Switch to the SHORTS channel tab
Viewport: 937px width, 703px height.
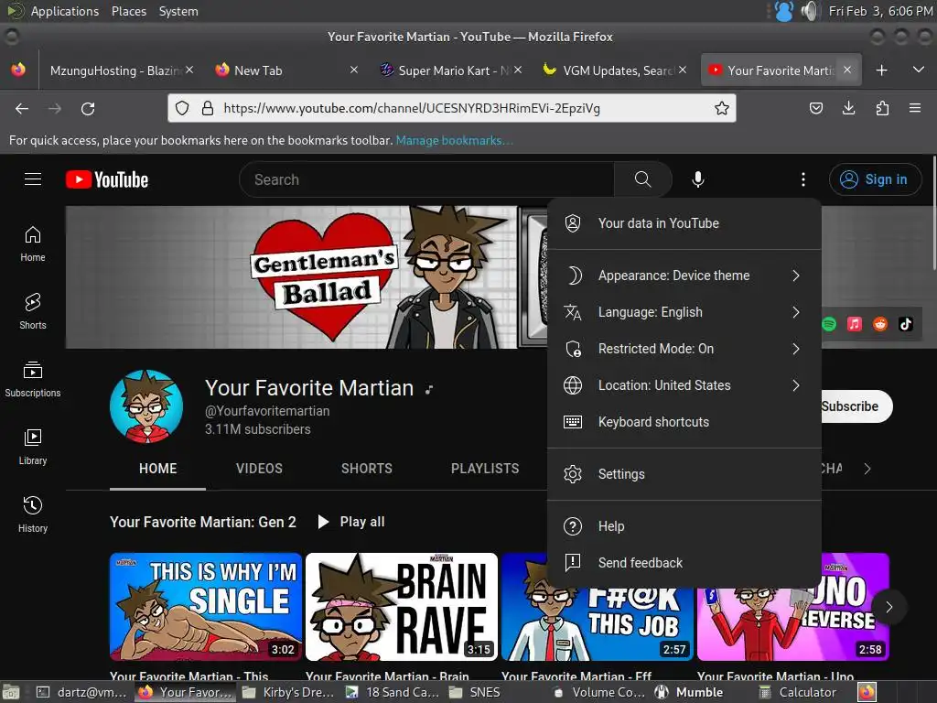(366, 469)
